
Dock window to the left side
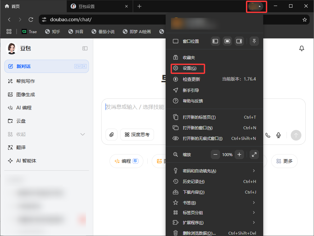(x=215, y=41)
